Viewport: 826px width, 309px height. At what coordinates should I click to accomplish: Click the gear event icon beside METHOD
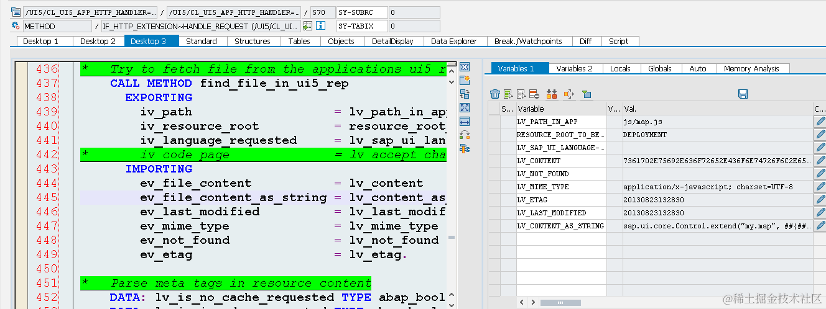click(16, 26)
